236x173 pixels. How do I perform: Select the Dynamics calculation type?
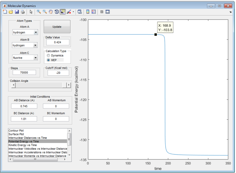48,56
